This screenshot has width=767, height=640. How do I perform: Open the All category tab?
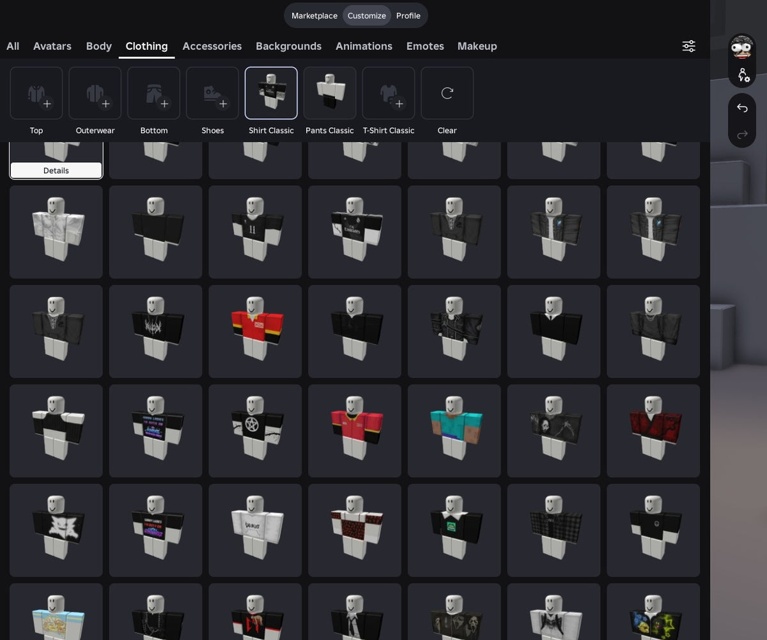pos(13,46)
